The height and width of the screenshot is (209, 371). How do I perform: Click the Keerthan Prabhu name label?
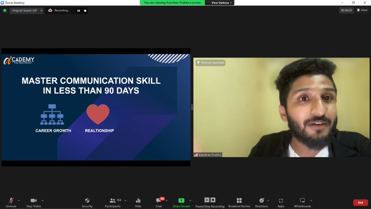(208, 155)
